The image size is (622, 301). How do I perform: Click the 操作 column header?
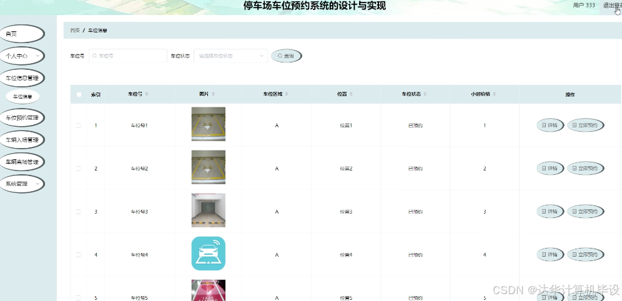click(x=570, y=94)
